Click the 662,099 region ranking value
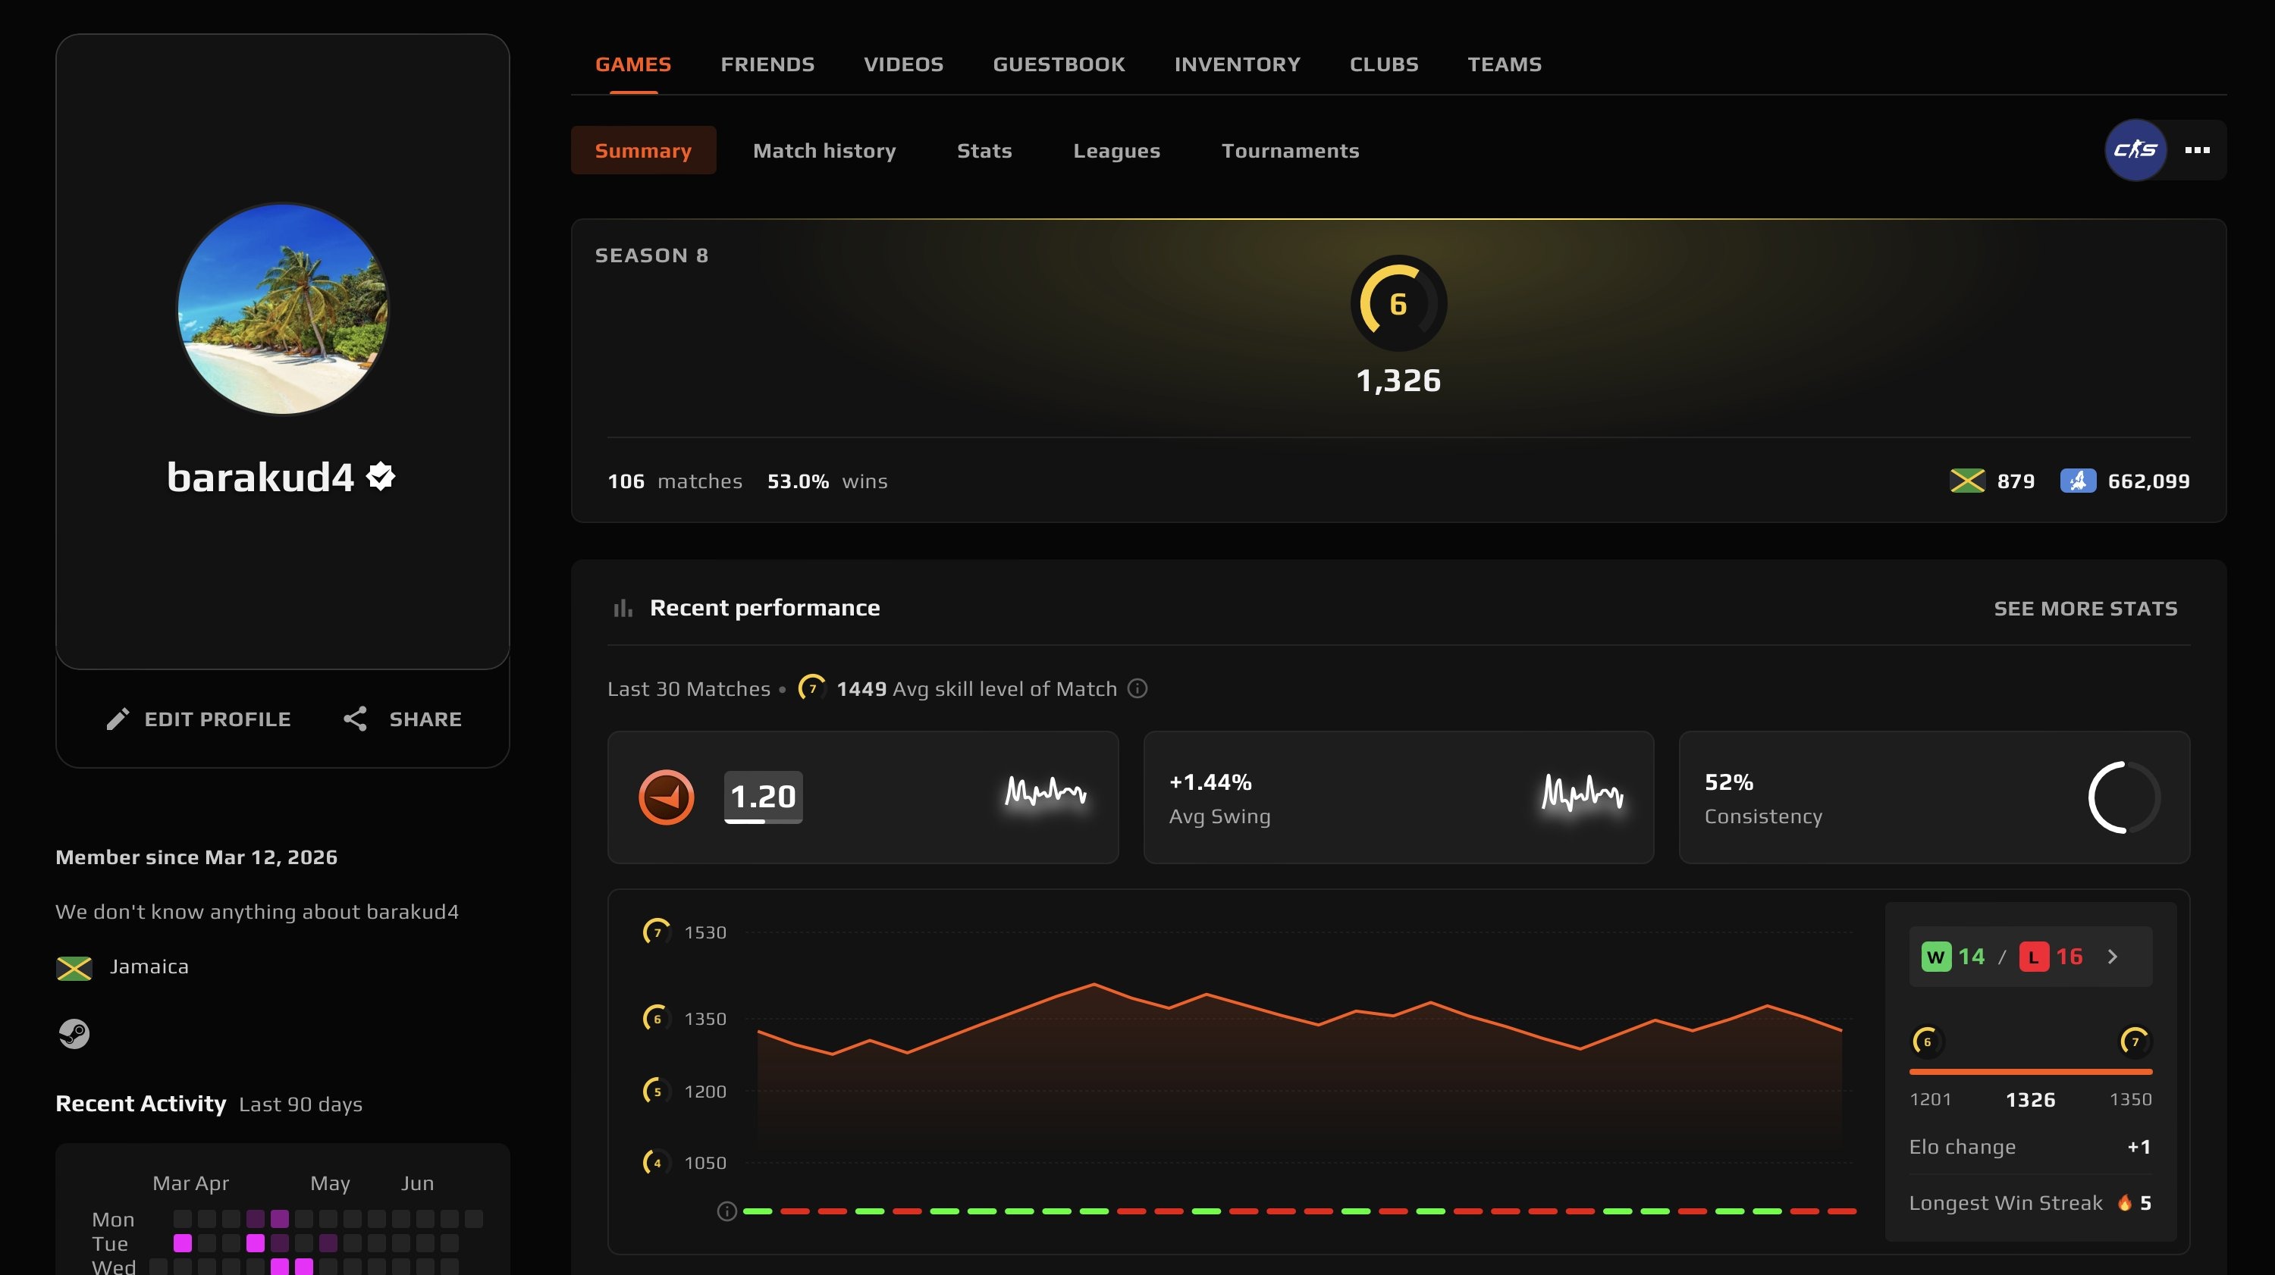 (x=2148, y=481)
